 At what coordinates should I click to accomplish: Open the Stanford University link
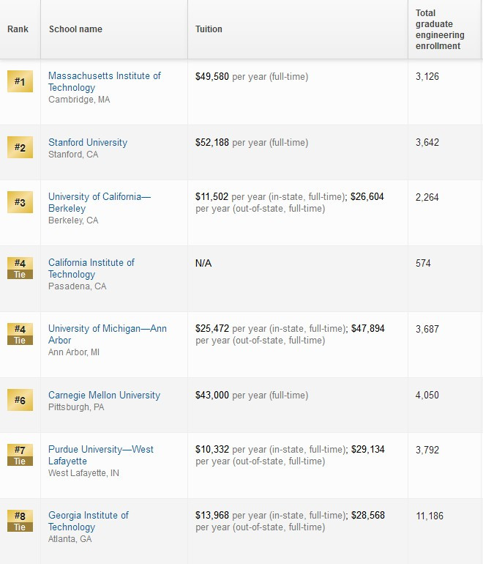point(88,142)
